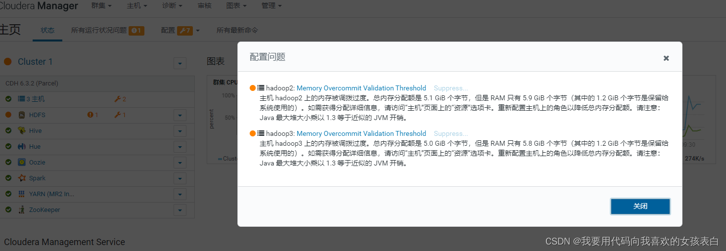Click the 配置问题 dialog title
Image resolution: width=726 pixels, height=251 pixels.
(x=268, y=57)
